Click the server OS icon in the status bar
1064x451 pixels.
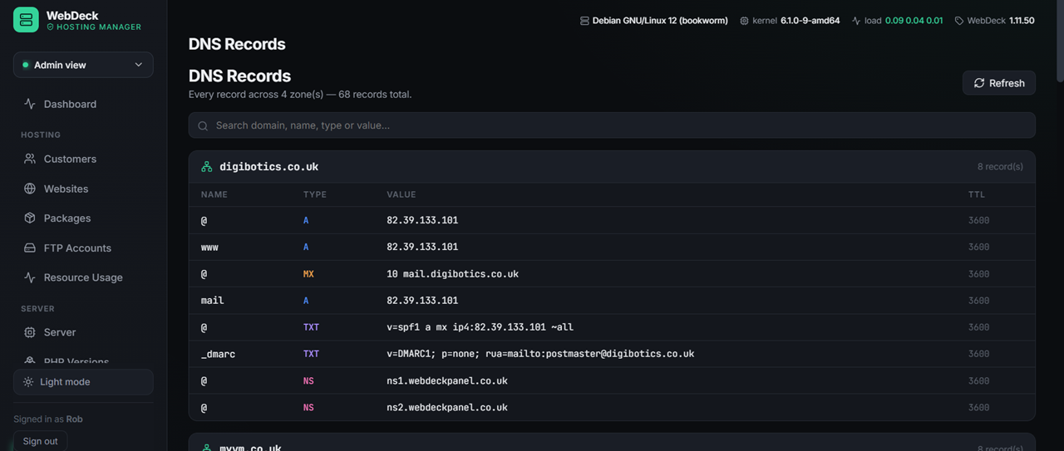click(584, 21)
